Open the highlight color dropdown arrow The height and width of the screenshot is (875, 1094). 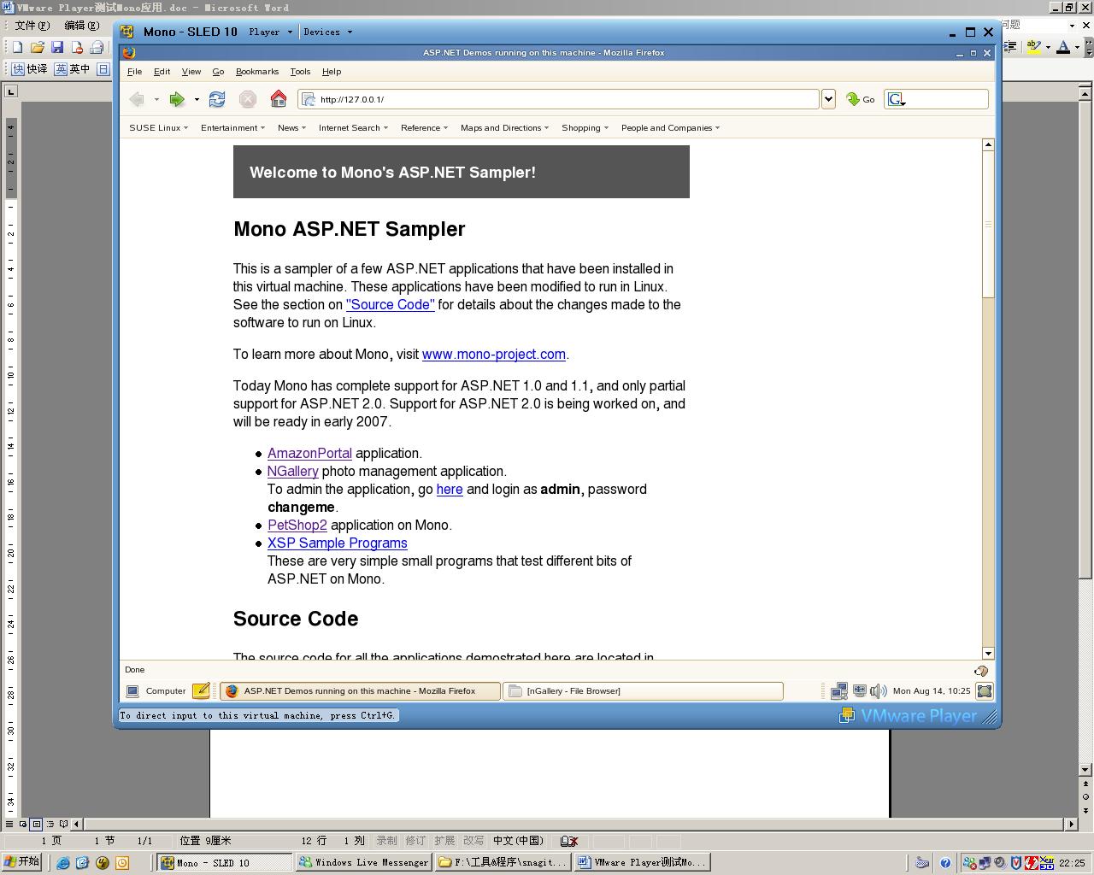1048,47
